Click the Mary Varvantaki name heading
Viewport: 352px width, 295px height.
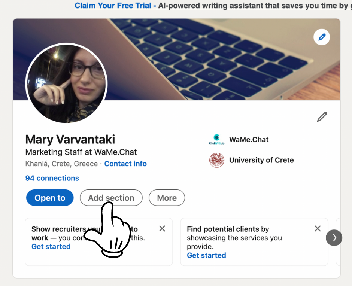[x=70, y=139]
